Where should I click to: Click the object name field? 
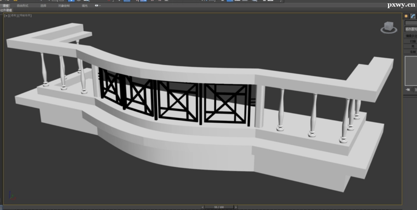point(411,23)
